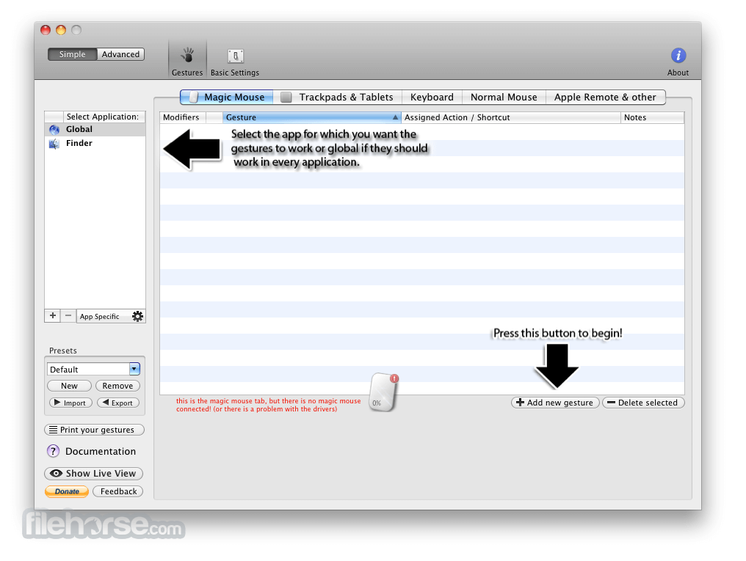Viewport: 746px width, 561px height.
Task: Click the App Specific label button
Action: coord(99,316)
